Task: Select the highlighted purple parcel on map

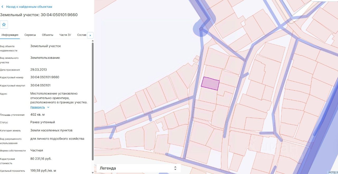Action: [x=210, y=84]
